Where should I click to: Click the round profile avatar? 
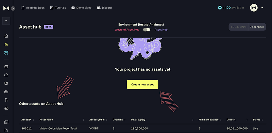[x=254, y=8]
